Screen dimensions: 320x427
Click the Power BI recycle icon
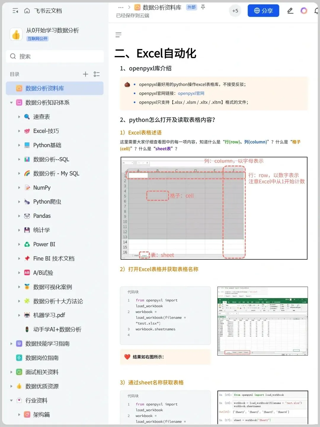(x=27, y=244)
